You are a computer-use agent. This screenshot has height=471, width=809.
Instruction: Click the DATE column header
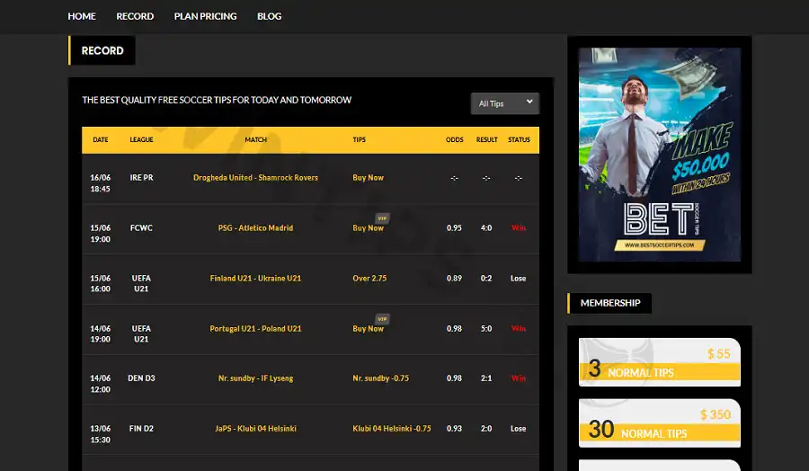tap(101, 140)
